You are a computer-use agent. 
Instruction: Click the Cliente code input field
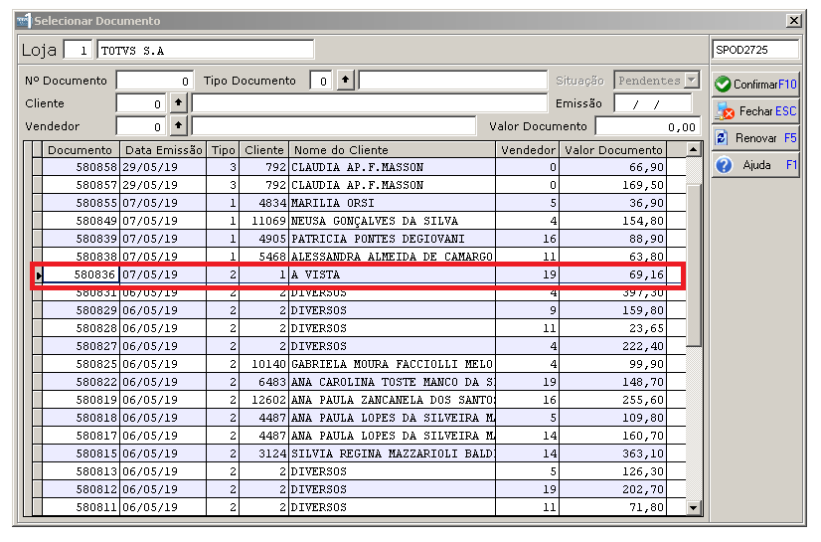point(141,103)
